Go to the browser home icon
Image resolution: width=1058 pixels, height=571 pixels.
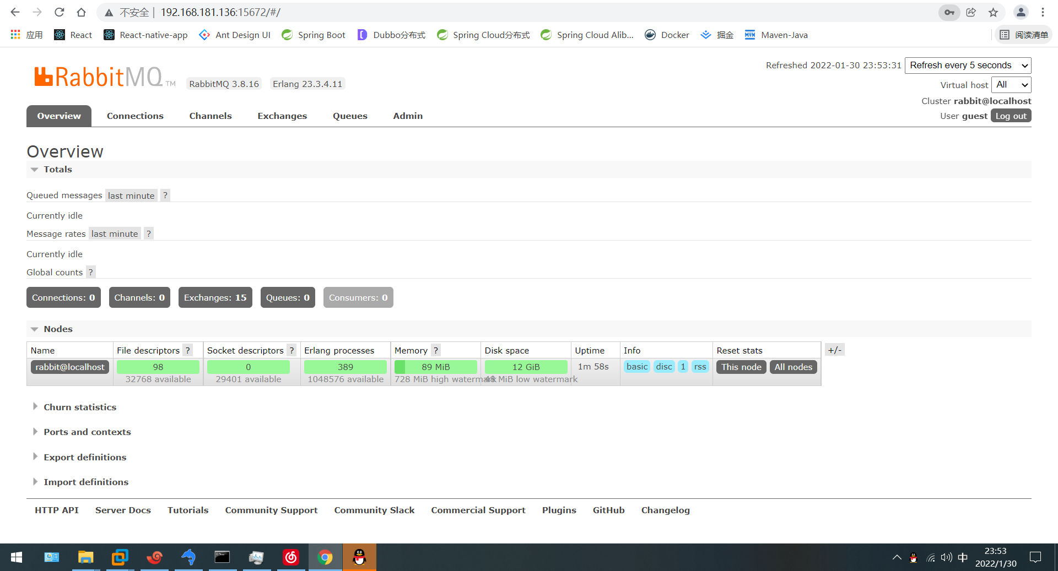81,12
